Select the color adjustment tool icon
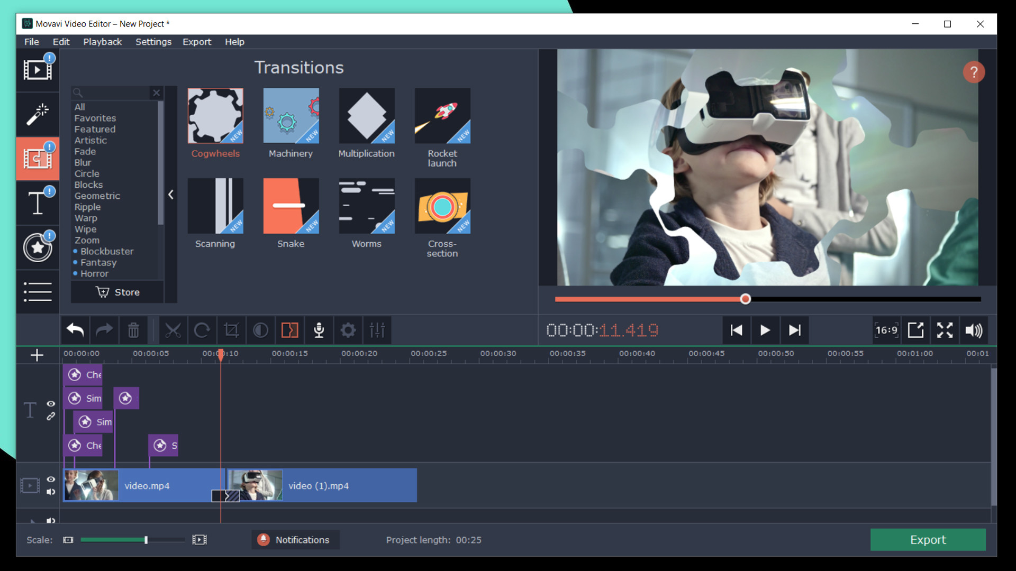 260,330
